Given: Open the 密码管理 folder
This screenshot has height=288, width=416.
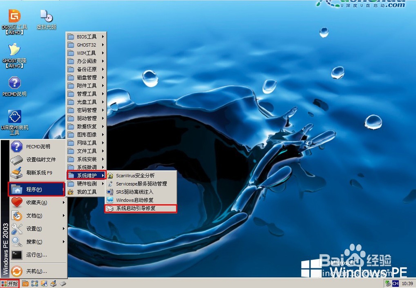Looking at the screenshot, I should point(86,110).
